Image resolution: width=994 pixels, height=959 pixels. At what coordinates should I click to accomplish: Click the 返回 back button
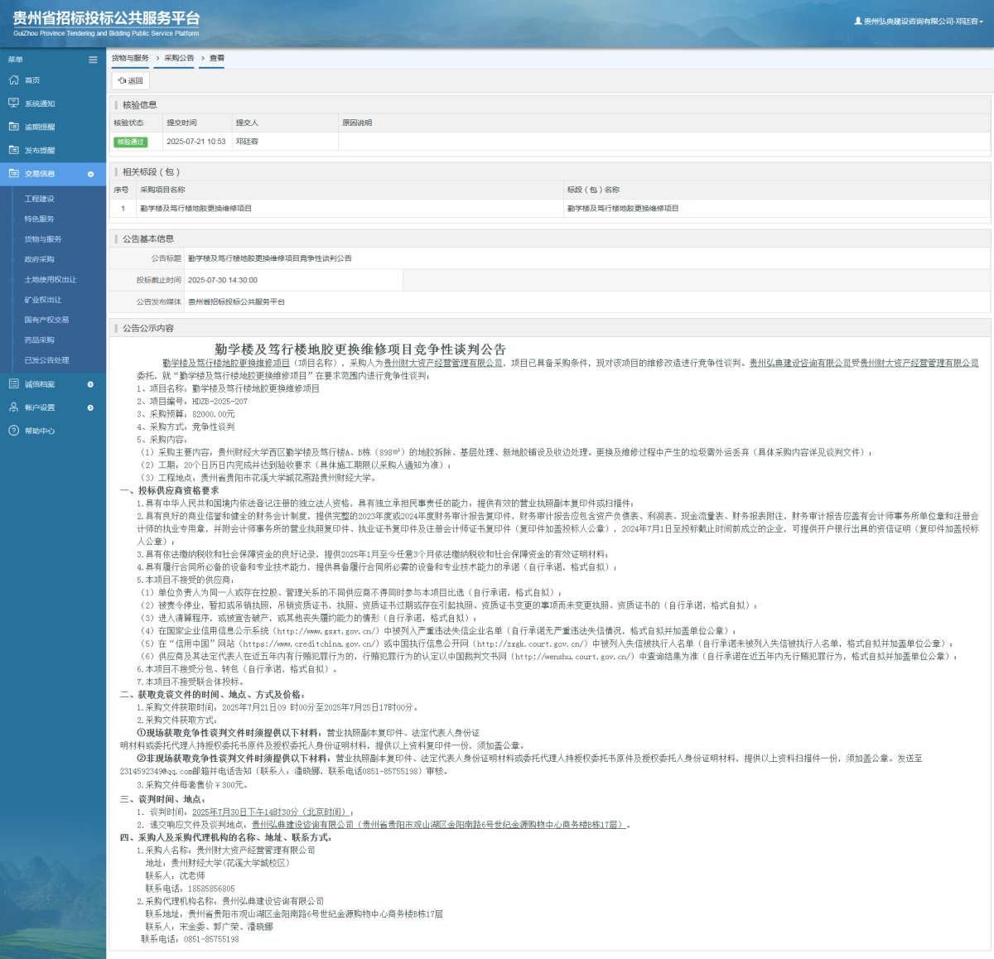[x=130, y=80]
